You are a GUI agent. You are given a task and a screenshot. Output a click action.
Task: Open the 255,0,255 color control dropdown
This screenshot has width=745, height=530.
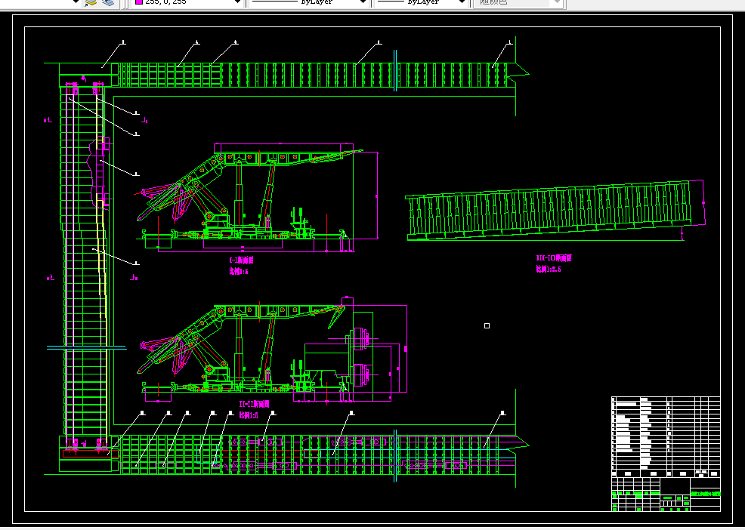[x=189, y=3]
